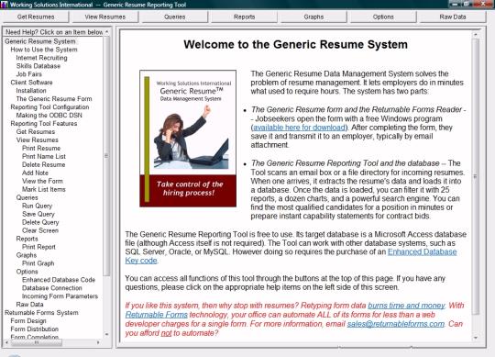Select 'Mark List Items' help item

[x=44, y=189]
